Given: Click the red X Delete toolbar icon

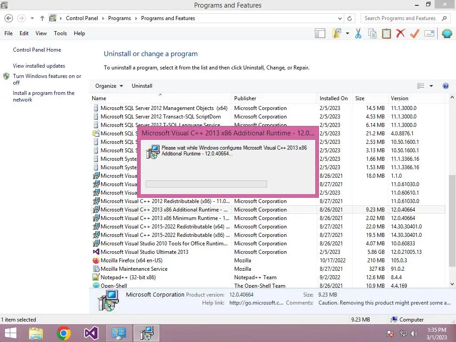Looking at the screenshot, I should tap(400, 33).
